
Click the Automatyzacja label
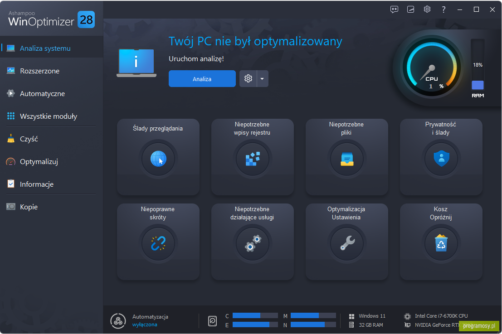point(150,316)
